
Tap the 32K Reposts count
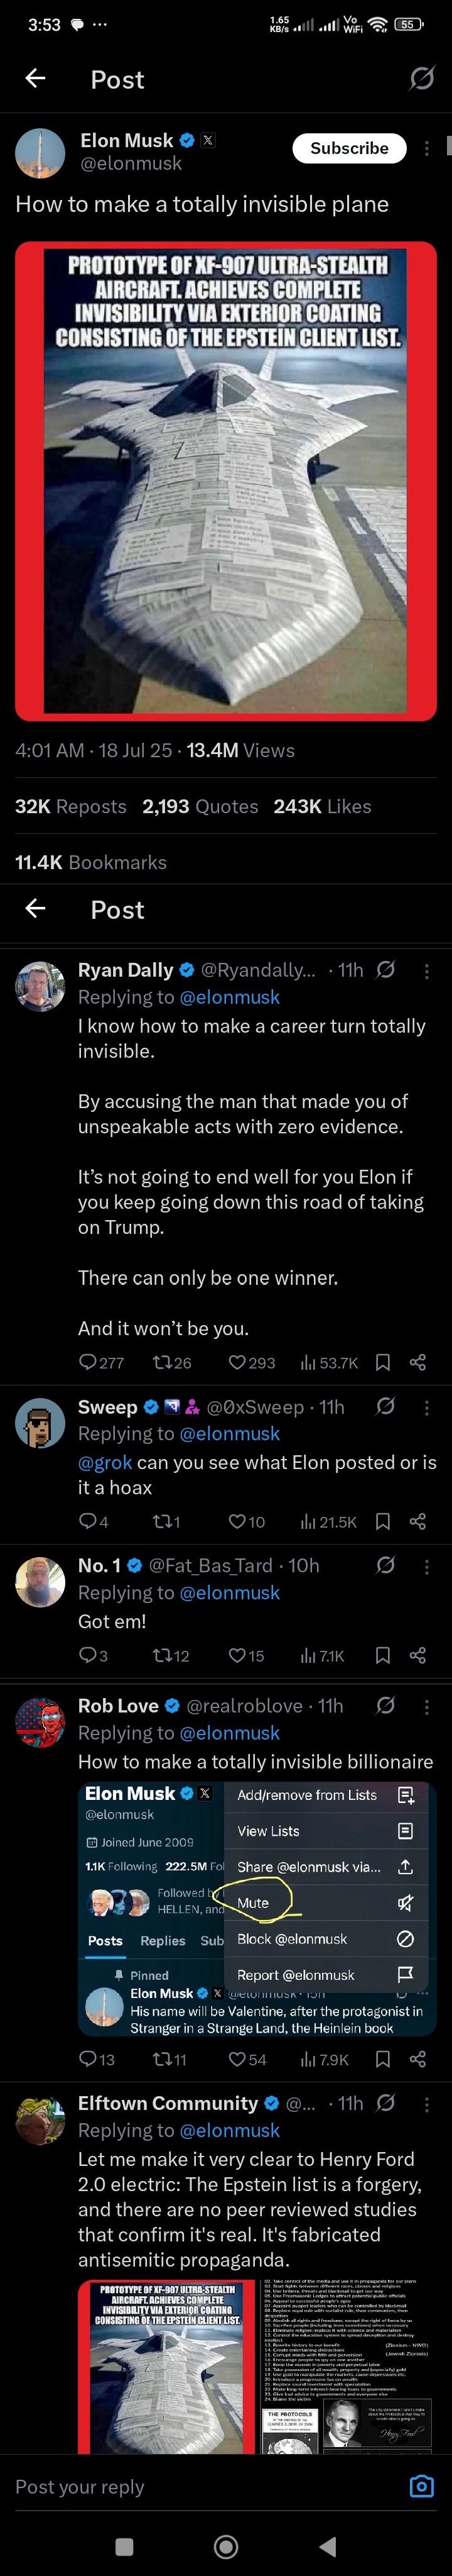click(70, 806)
